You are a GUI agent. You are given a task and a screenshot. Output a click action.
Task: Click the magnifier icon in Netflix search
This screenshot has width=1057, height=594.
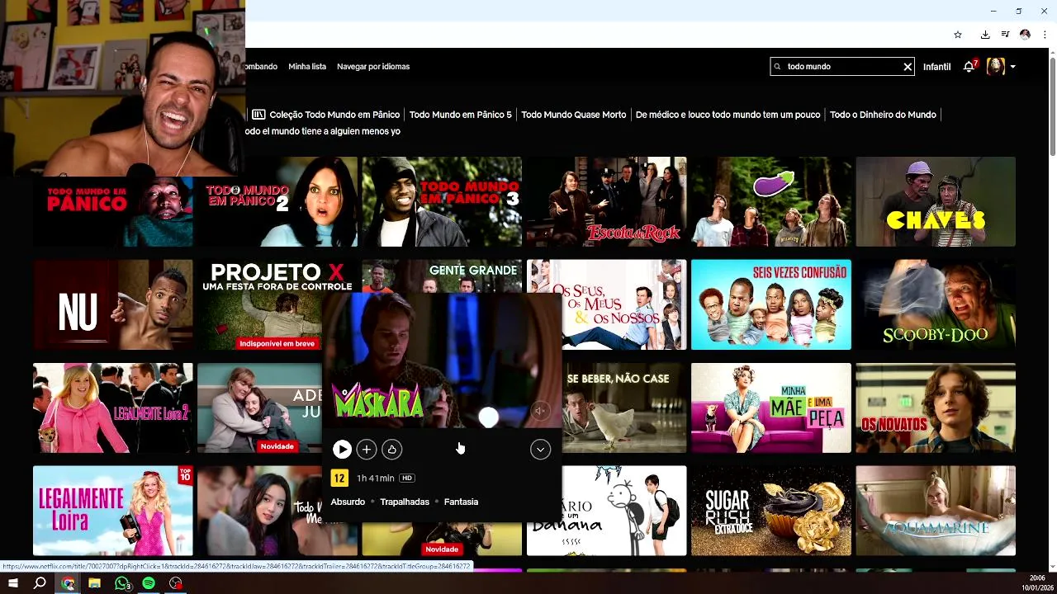[x=777, y=66]
